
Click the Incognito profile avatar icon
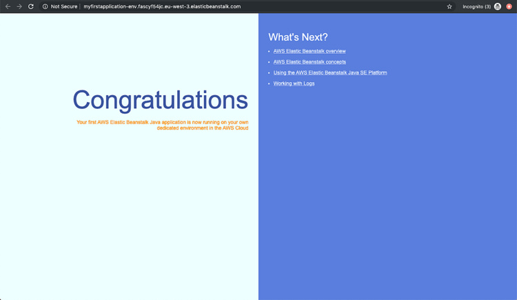498,6
